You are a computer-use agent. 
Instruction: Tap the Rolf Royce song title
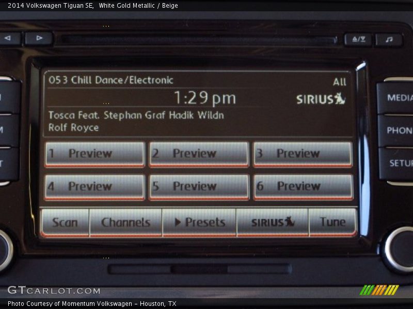click(73, 127)
